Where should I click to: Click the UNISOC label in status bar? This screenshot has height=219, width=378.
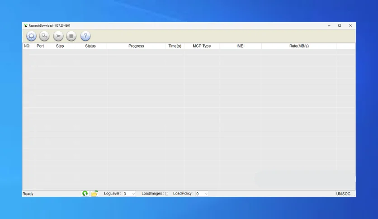pyautogui.click(x=343, y=194)
